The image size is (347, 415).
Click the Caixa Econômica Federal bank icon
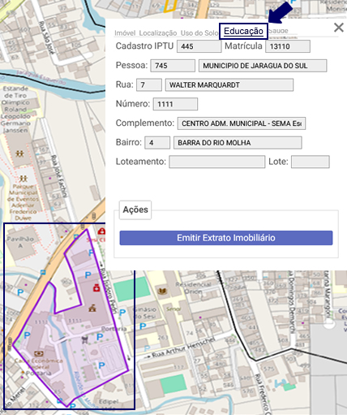tap(39, 353)
